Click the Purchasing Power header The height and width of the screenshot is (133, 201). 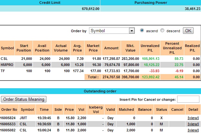(150, 3)
